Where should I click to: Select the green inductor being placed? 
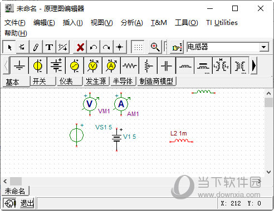[x=204, y=92]
